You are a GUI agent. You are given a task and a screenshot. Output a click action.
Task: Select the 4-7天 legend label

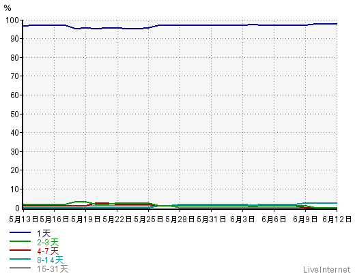tap(48, 251)
